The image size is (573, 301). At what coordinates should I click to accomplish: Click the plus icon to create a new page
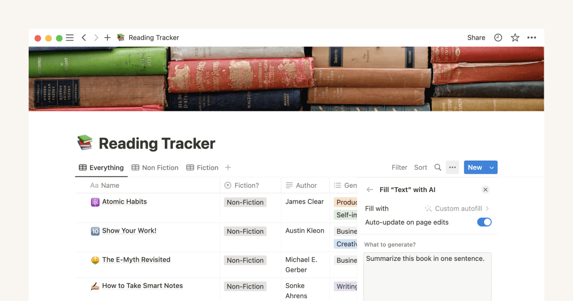(x=107, y=37)
